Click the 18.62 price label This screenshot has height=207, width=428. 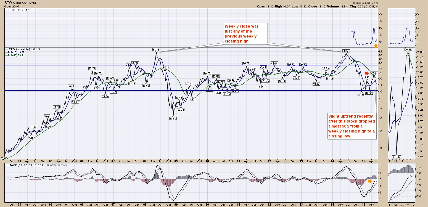(146, 86)
